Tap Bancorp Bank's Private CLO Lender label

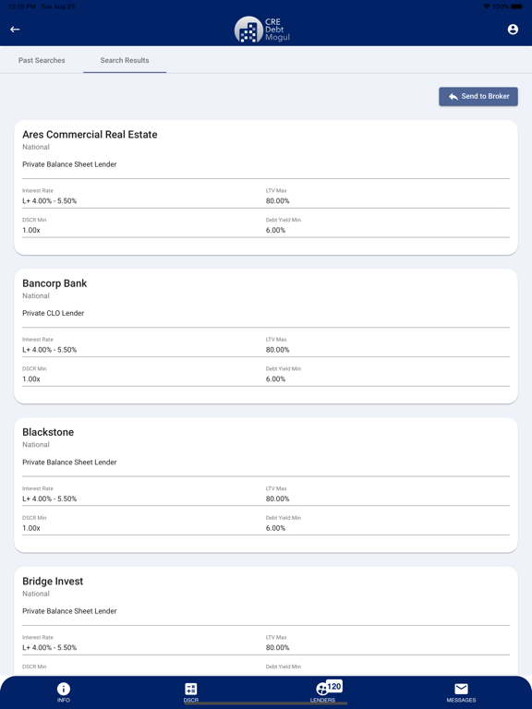[x=53, y=313]
